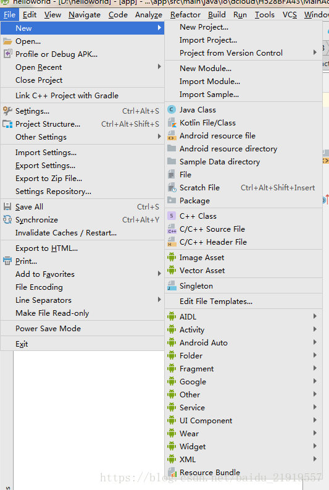Choose the Image Asset Android icon
This screenshot has height=490, width=329.
172,258
